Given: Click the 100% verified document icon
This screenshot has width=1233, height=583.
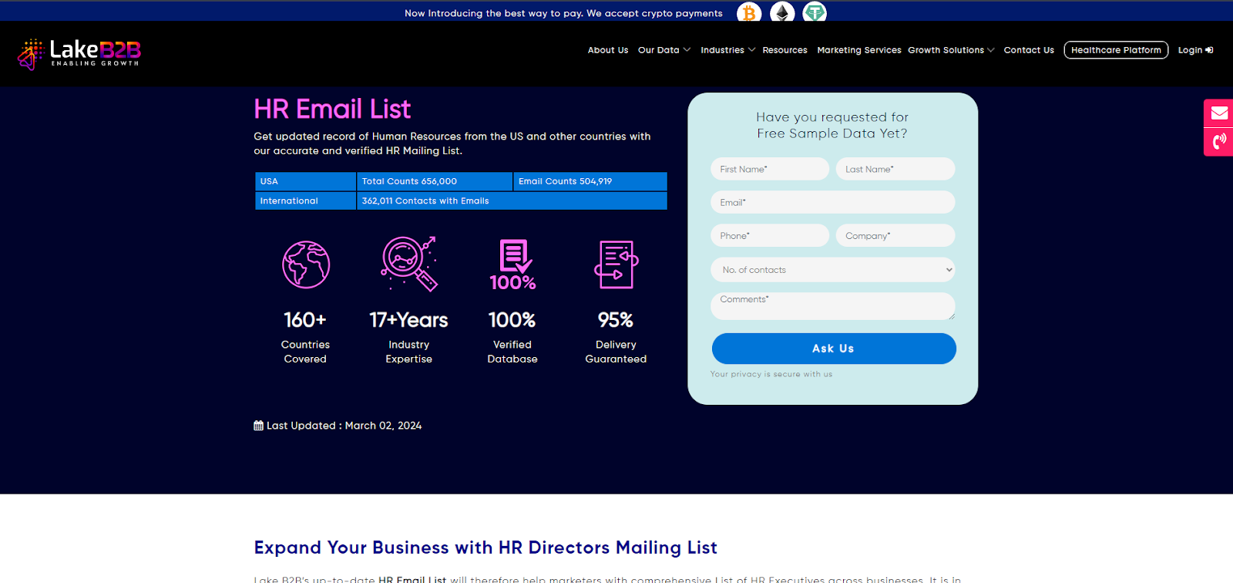Looking at the screenshot, I should (x=512, y=265).
